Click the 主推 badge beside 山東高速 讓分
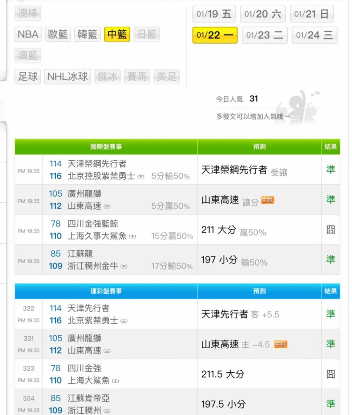This screenshot has height=415, width=352. click(x=268, y=200)
